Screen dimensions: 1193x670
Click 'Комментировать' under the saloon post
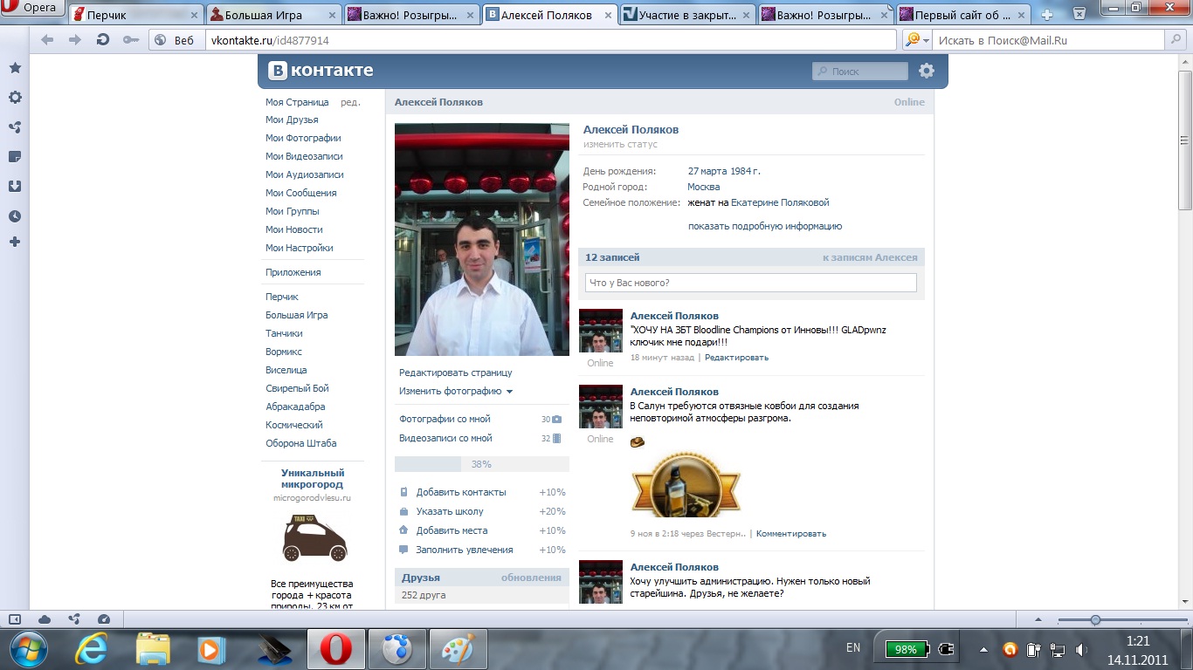(x=790, y=533)
